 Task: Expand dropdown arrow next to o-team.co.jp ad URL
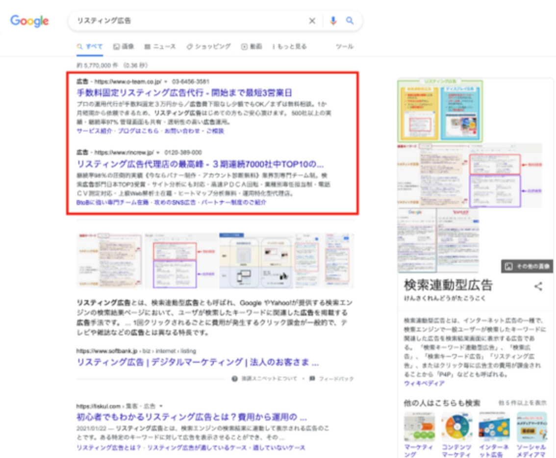coord(166,81)
